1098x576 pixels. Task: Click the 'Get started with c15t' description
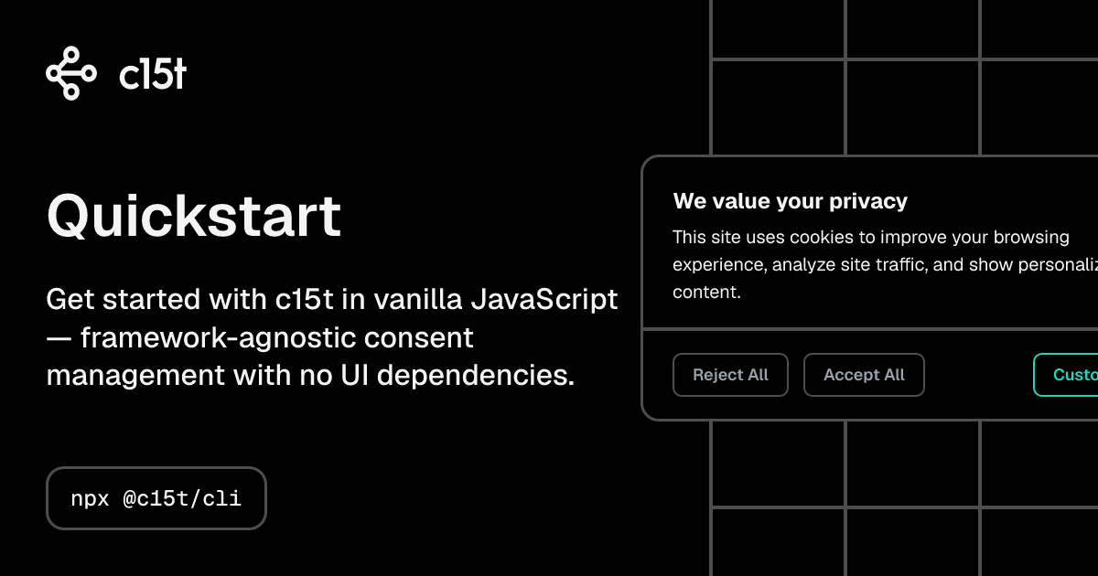coord(332,337)
